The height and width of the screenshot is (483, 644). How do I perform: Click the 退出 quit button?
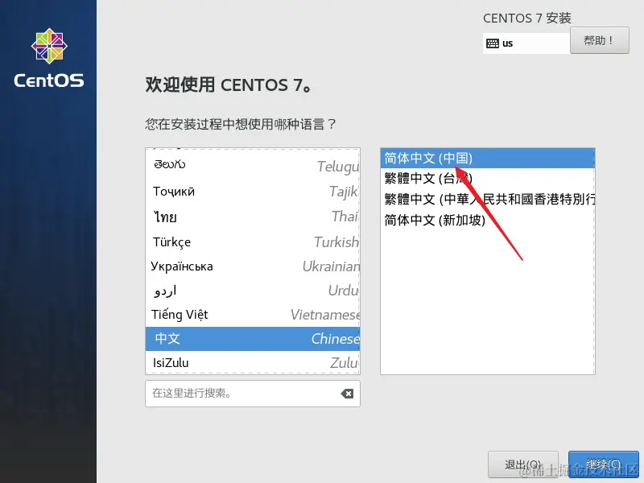coord(522,464)
